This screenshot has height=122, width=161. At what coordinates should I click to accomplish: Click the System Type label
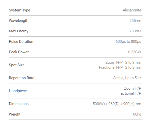(x=19, y=10)
